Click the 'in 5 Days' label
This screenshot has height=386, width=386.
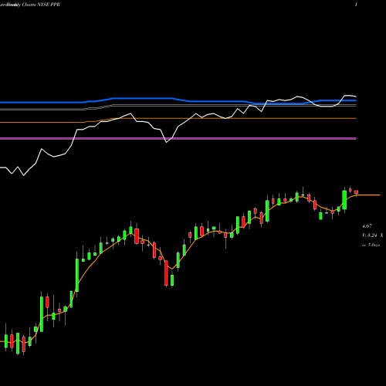(x=371, y=245)
